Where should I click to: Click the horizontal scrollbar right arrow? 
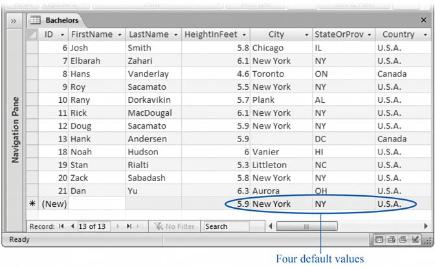point(426,226)
